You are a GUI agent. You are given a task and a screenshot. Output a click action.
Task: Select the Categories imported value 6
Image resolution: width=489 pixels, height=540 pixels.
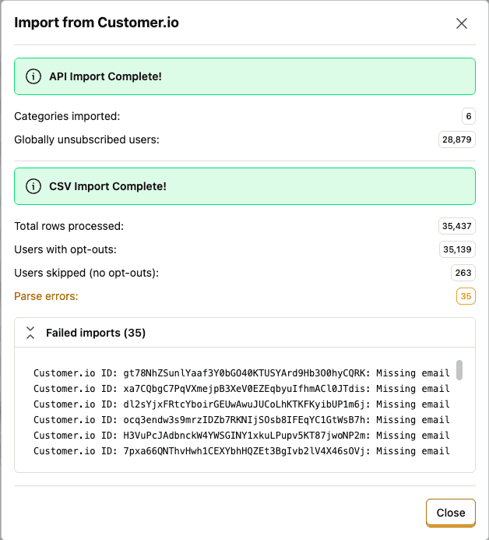pos(468,116)
